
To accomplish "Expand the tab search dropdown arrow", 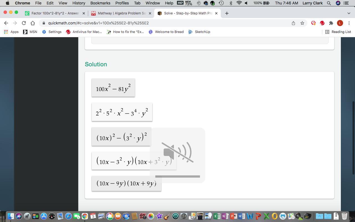I will (349, 13).
